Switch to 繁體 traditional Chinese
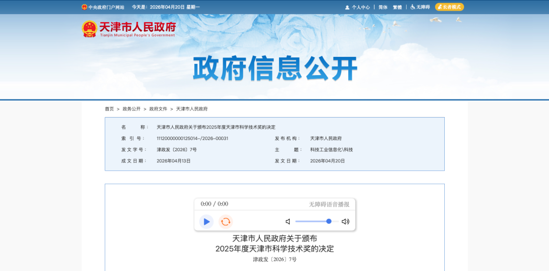 397,7
